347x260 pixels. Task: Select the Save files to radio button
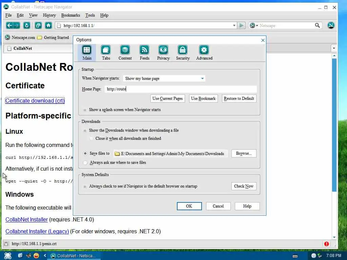coord(85,153)
